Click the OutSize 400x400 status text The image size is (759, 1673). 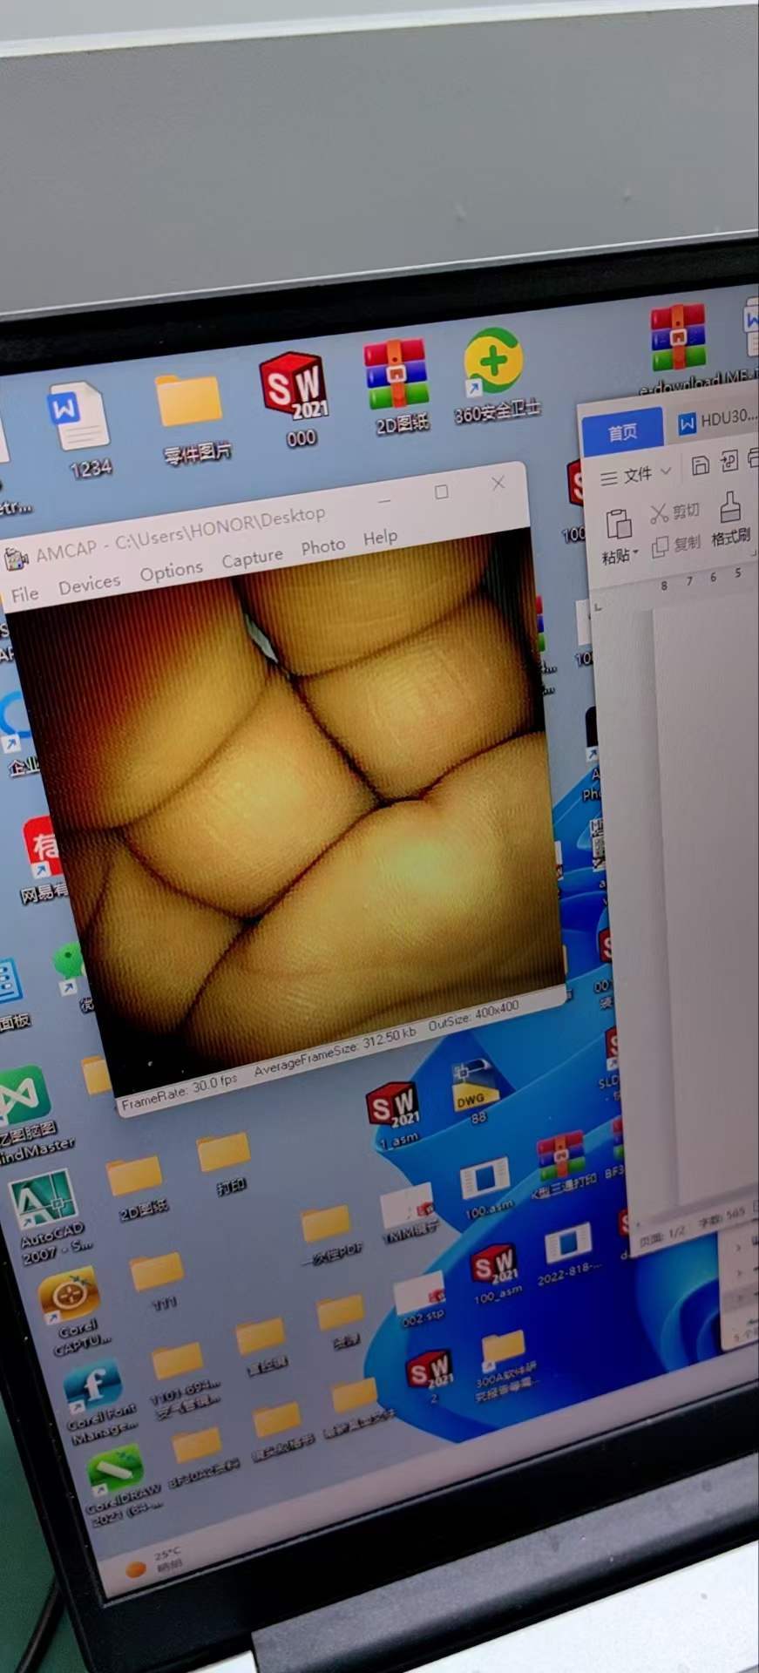[473, 1015]
